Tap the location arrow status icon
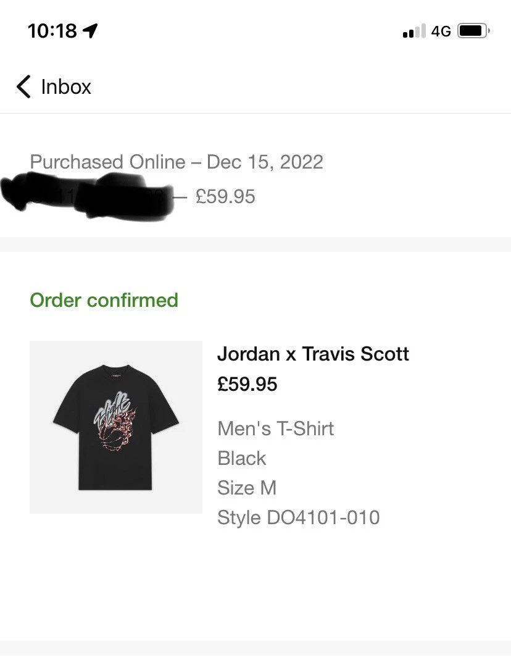Screen dimensions: 511x660 click(x=90, y=31)
